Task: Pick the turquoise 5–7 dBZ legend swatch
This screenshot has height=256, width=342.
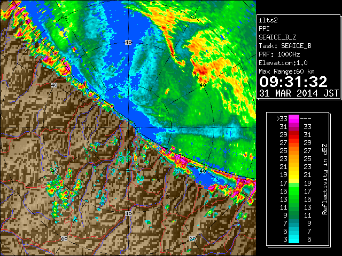Action: (294, 231)
